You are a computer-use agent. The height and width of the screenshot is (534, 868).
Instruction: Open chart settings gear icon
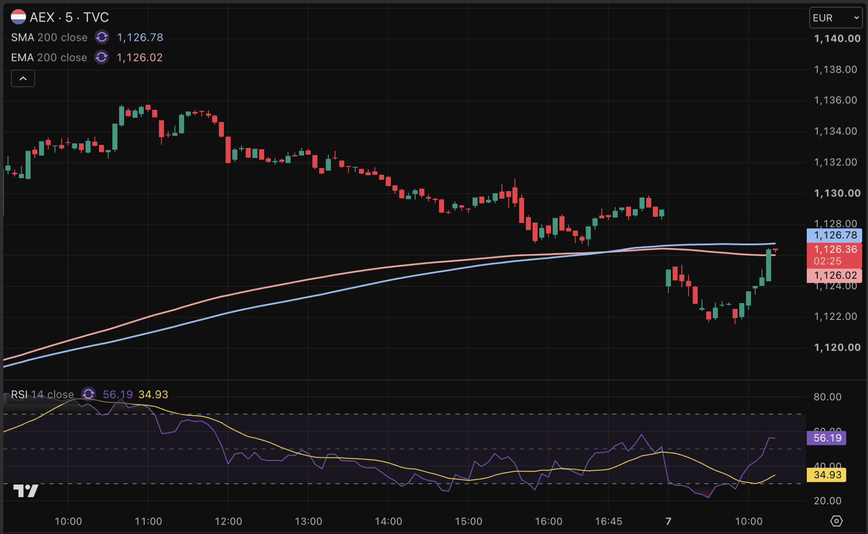(x=836, y=521)
